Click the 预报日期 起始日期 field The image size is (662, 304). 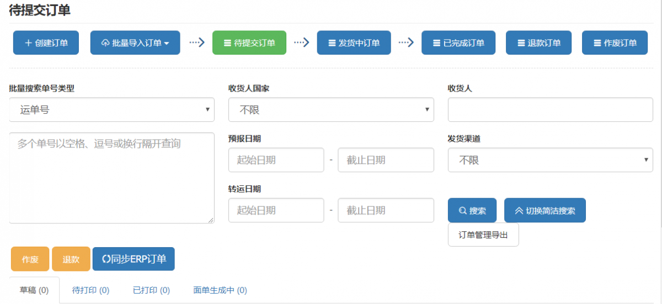coord(276,160)
